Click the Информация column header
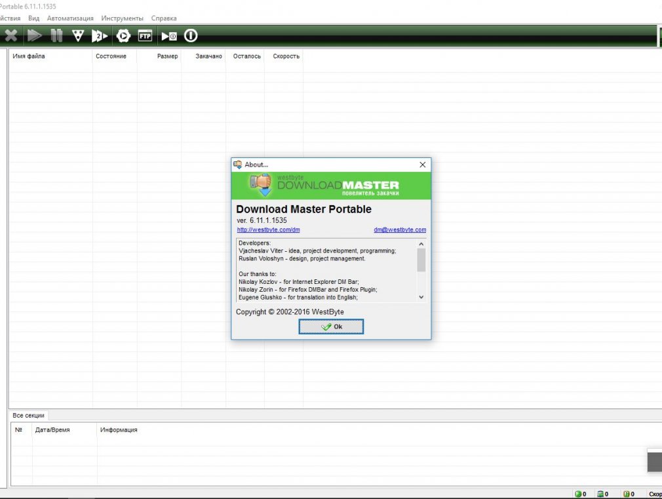 119,429
